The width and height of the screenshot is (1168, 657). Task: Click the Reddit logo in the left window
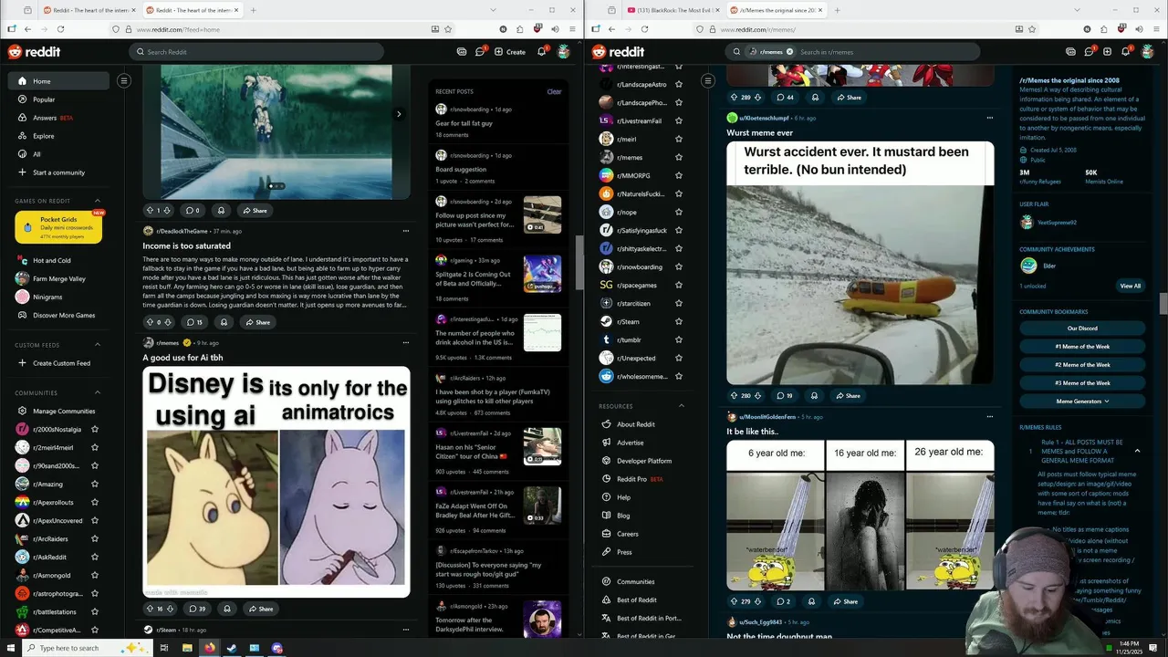[35, 52]
